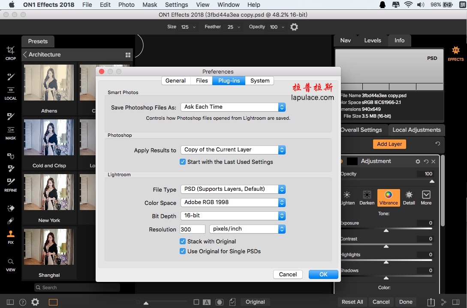The width and height of the screenshot is (467, 308).
Task: Open the volume control in the menu bar
Action: click(421, 5)
